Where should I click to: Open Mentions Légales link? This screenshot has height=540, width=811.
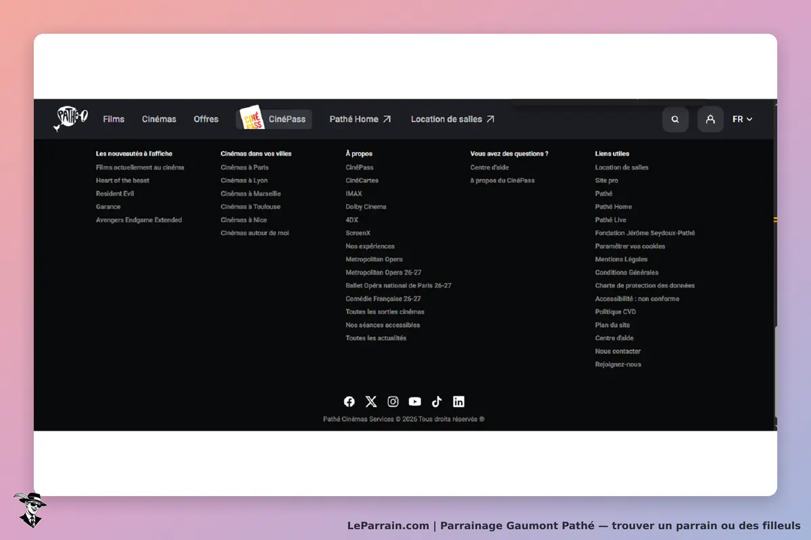[622, 259]
